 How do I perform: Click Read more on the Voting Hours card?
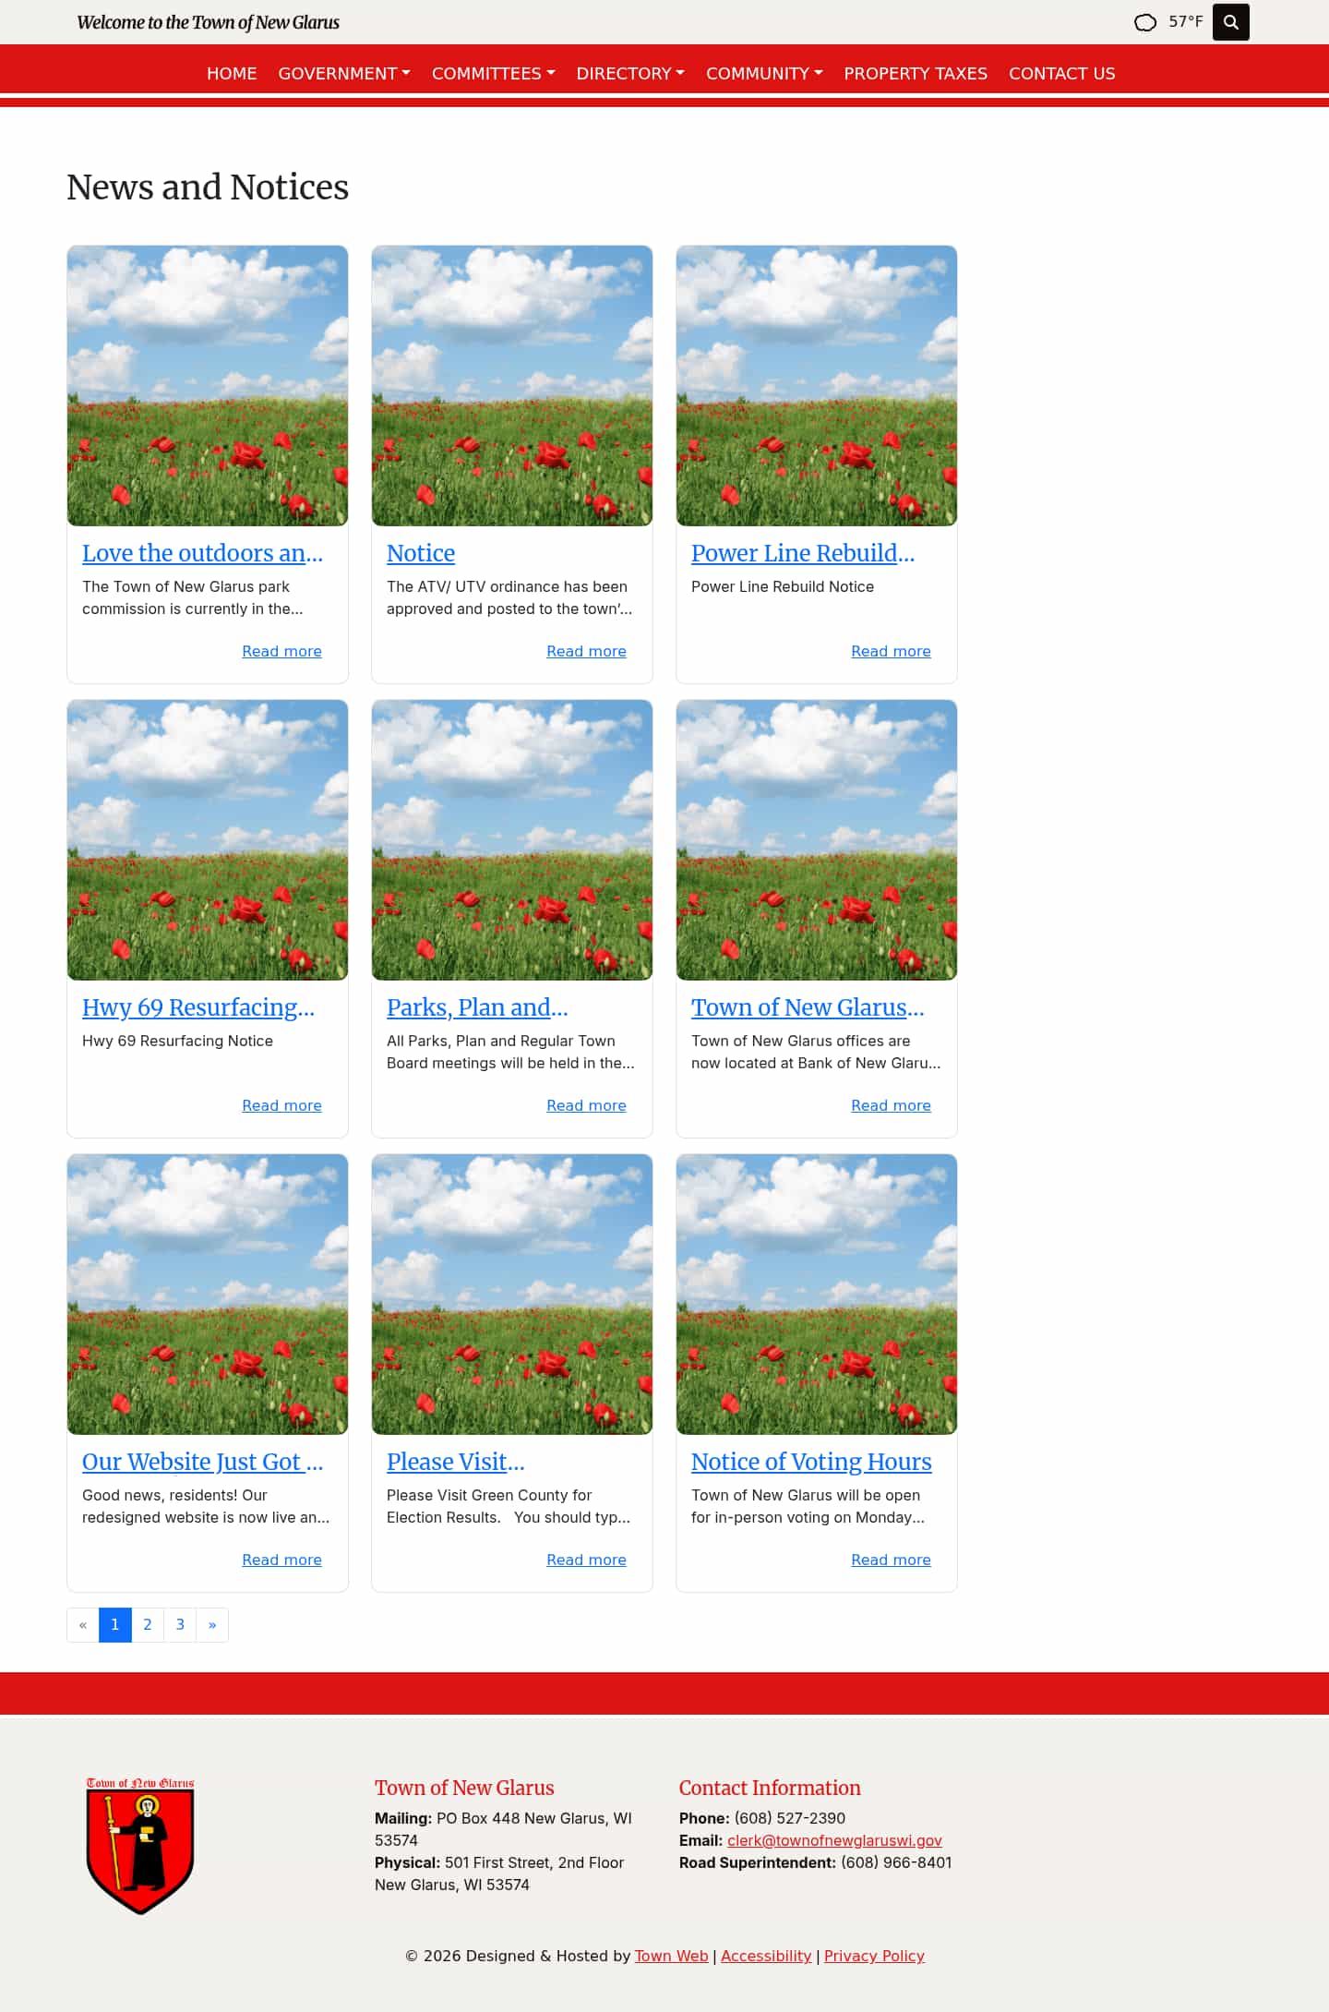891,1560
